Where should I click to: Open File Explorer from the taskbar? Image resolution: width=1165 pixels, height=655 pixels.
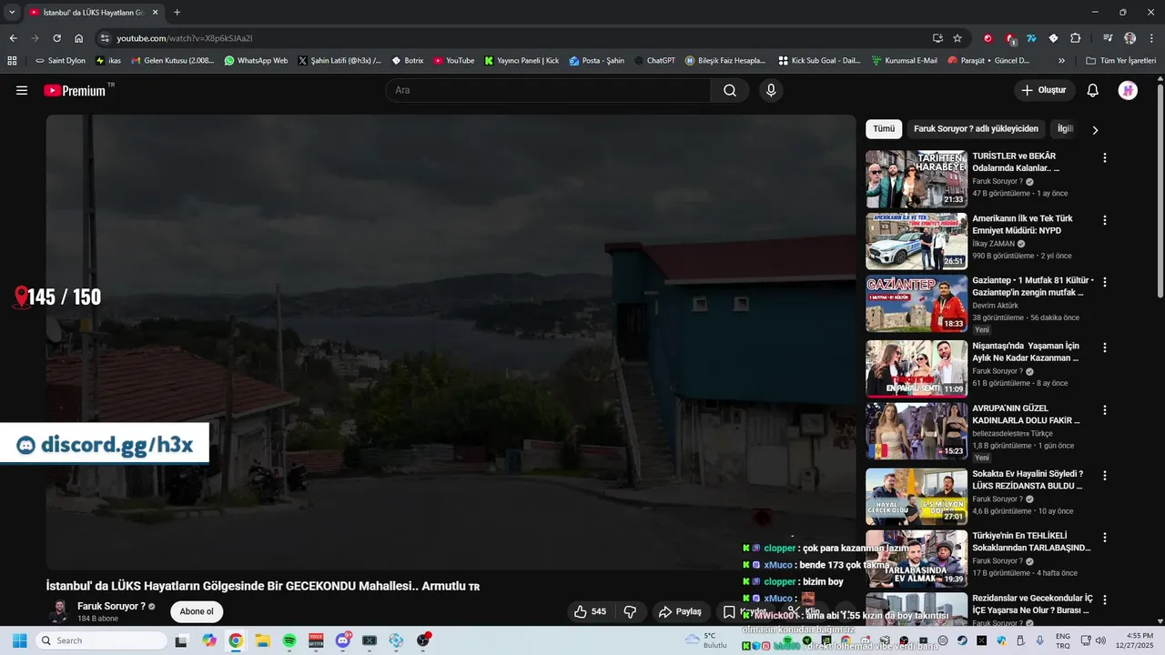[262, 640]
